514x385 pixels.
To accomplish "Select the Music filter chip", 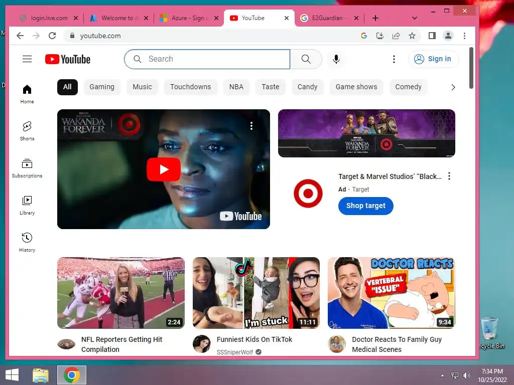I will (142, 87).
